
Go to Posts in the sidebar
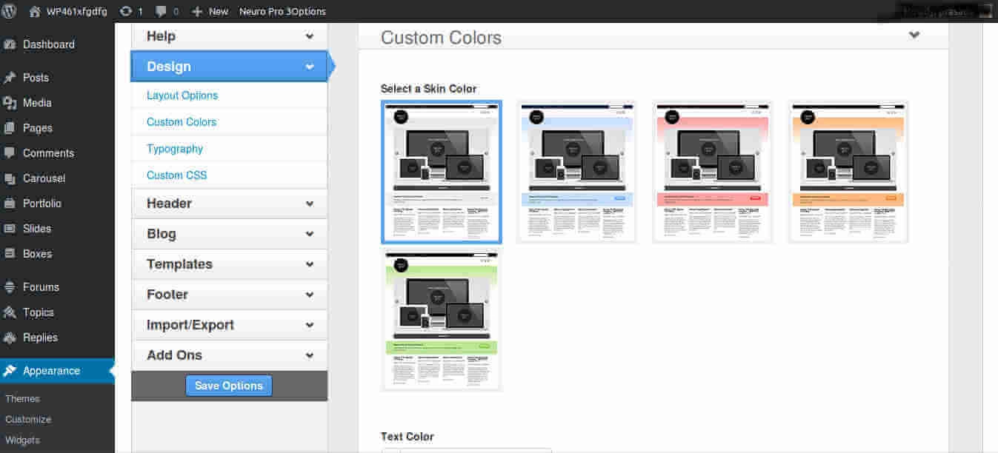coord(36,78)
